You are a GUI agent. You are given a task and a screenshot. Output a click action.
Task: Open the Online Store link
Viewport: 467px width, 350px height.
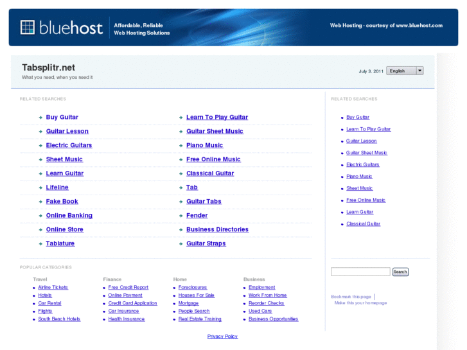coord(65,229)
